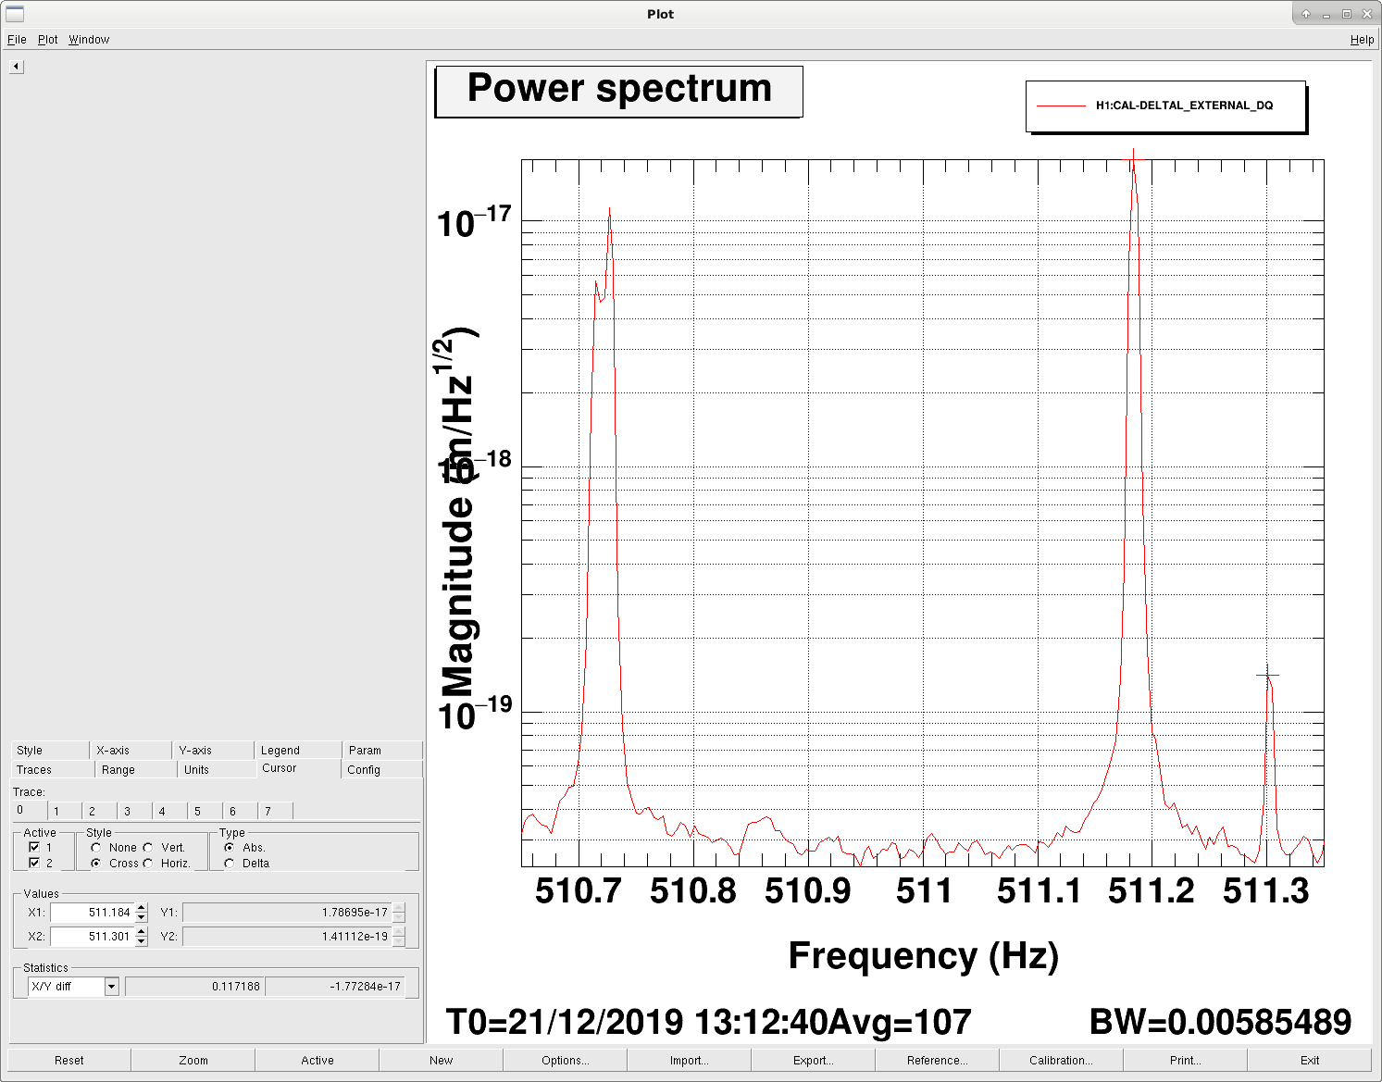
Task: Click the window icon in the title bar
Action: pos(15,13)
